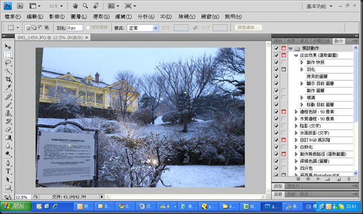Open the 影像(I) menu
This screenshot has height=214, width=363.
click(57, 16)
